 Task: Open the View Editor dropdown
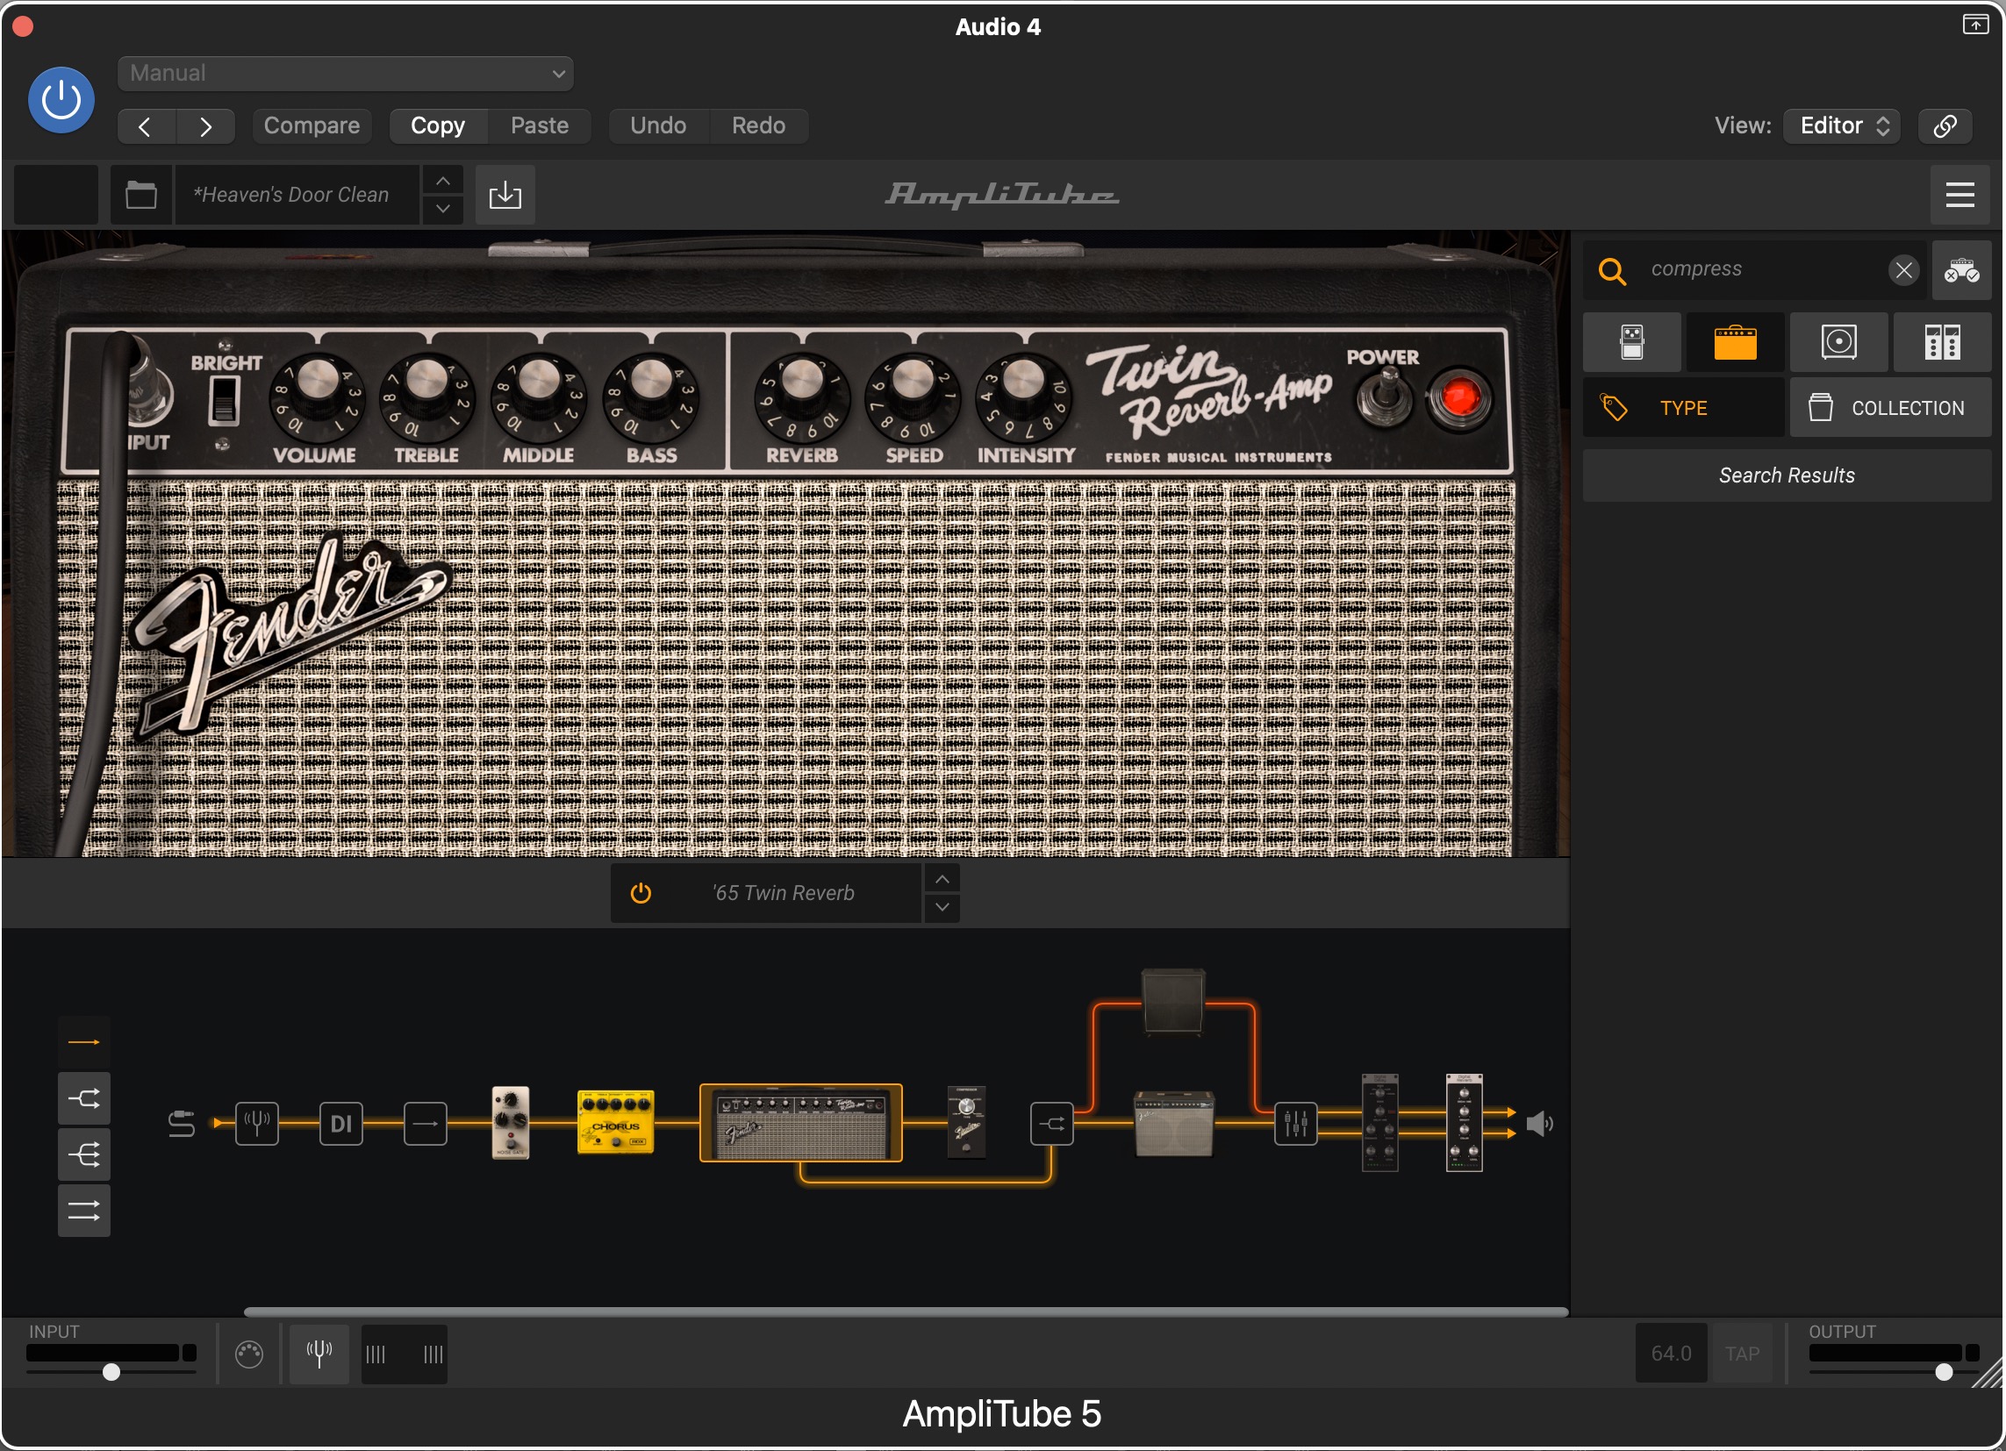(1841, 125)
